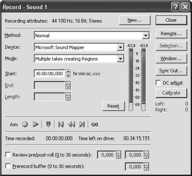This screenshot has width=192, height=176.
Task: Drop a marker with the M icon
Action: [x=48, y=124]
